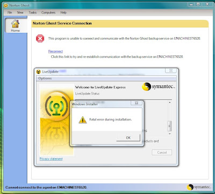This screenshot has height=194, width=215.
Task: Click the 're-establish communication' description text
Action: tap(117, 57)
